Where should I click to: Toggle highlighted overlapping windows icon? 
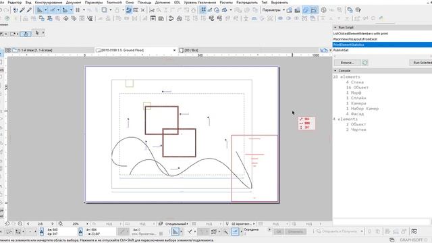click(x=306, y=10)
